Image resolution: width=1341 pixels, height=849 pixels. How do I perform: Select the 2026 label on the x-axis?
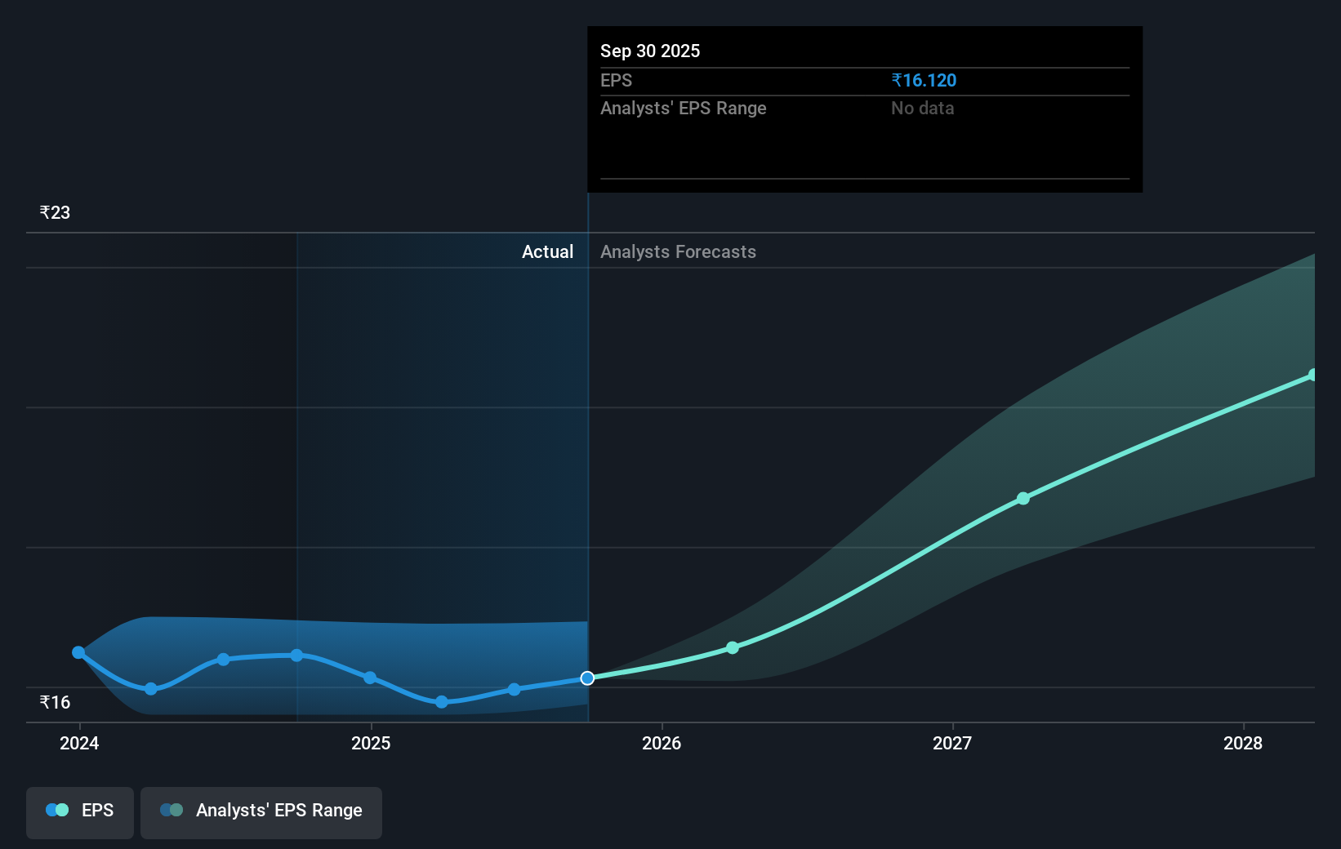tap(662, 744)
